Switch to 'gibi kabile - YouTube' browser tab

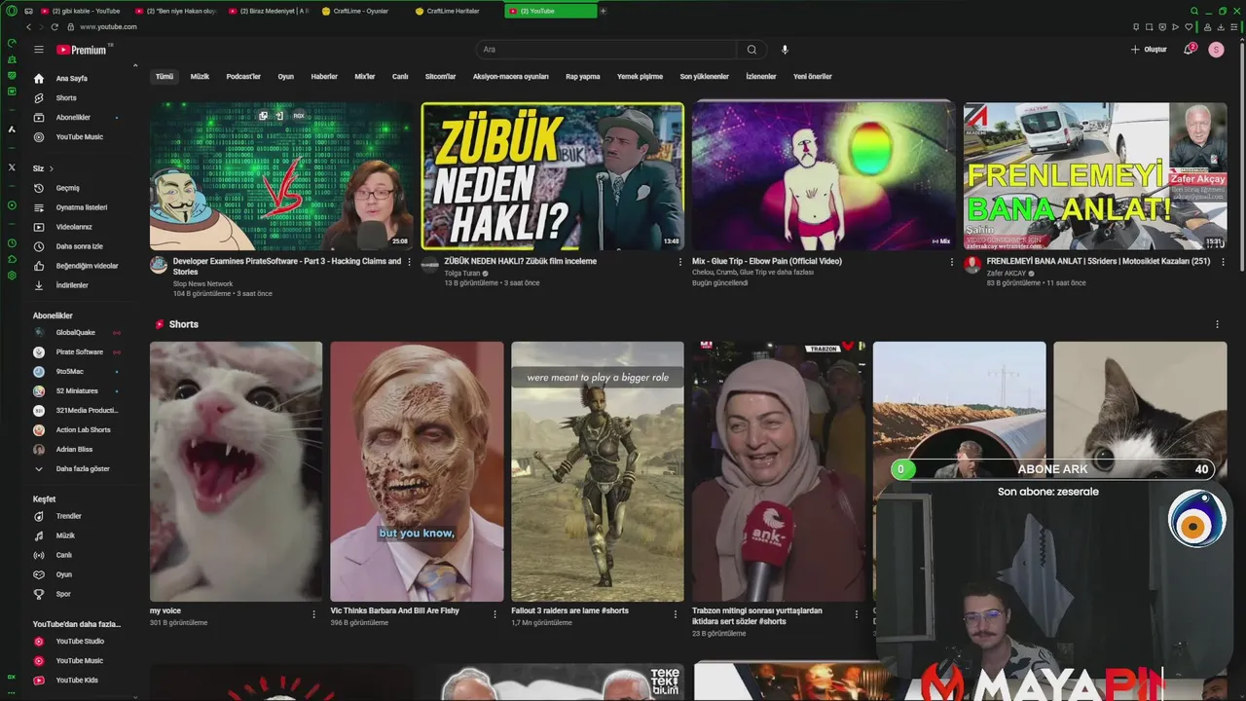[x=82, y=11]
